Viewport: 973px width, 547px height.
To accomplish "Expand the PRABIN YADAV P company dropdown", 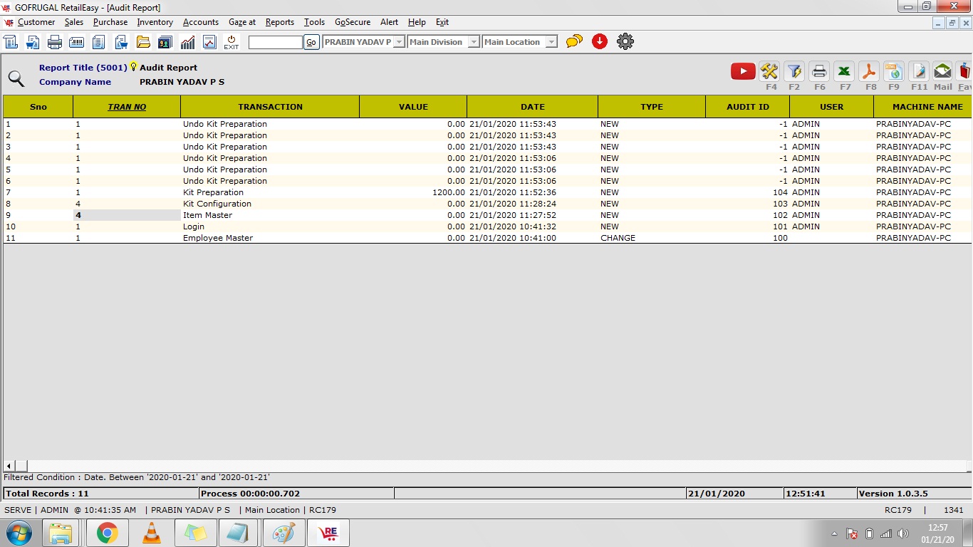I will pyautogui.click(x=399, y=42).
